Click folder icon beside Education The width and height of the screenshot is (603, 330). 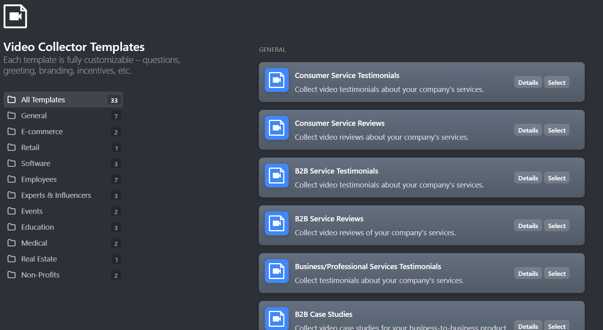12,227
